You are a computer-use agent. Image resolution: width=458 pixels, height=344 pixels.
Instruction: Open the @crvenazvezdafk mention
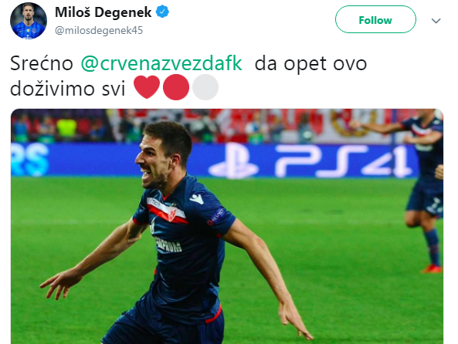pos(161,63)
